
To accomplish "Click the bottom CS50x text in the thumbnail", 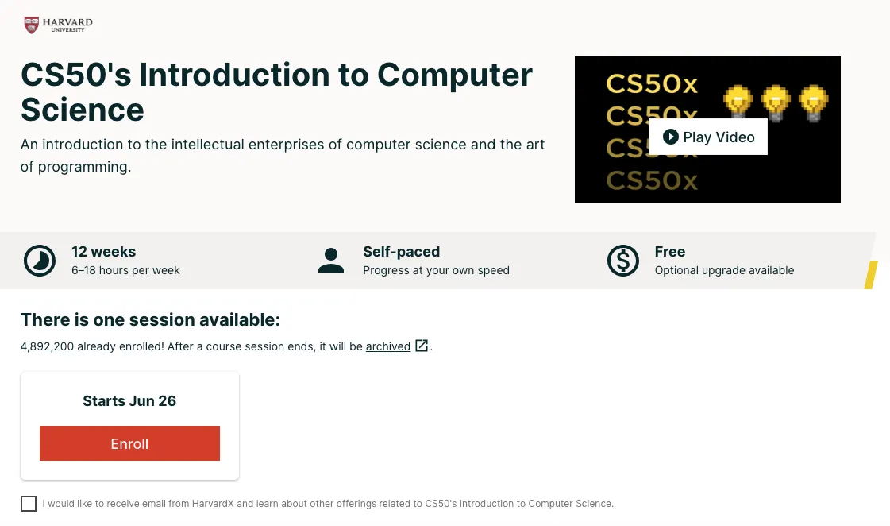I will click(x=652, y=181).
